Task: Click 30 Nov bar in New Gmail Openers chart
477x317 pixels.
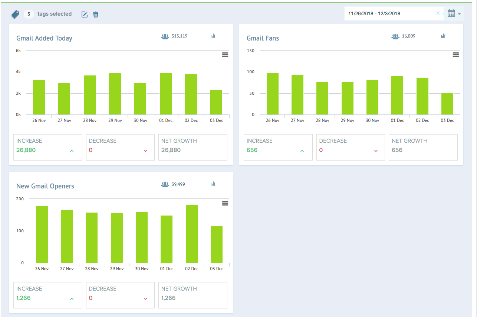Action: [x=142, y=237]
